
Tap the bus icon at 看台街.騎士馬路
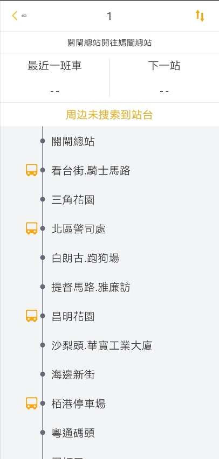[31, 170]
